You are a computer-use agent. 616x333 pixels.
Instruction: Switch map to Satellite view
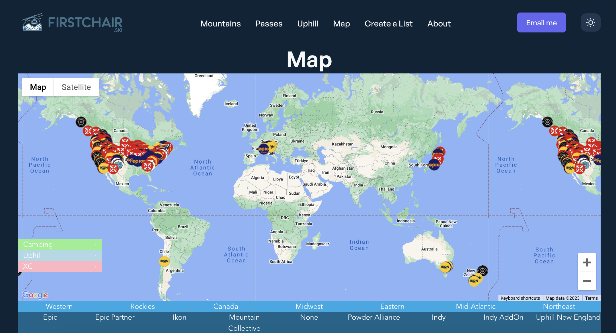76,87
